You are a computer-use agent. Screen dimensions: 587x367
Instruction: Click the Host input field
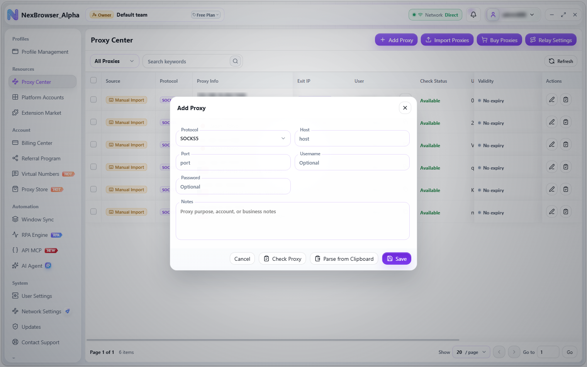coord(352,138)
